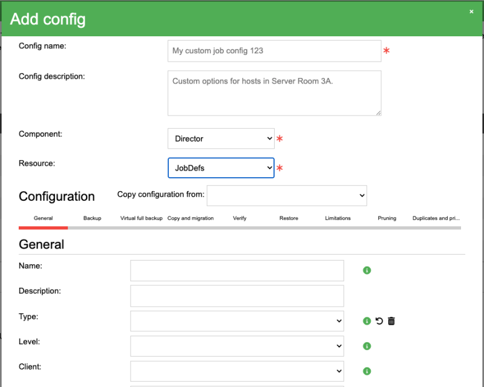Delete the Type directive with trash icon
The height and width of the screenshot is (387, 484).
click(x=391, y=321)
